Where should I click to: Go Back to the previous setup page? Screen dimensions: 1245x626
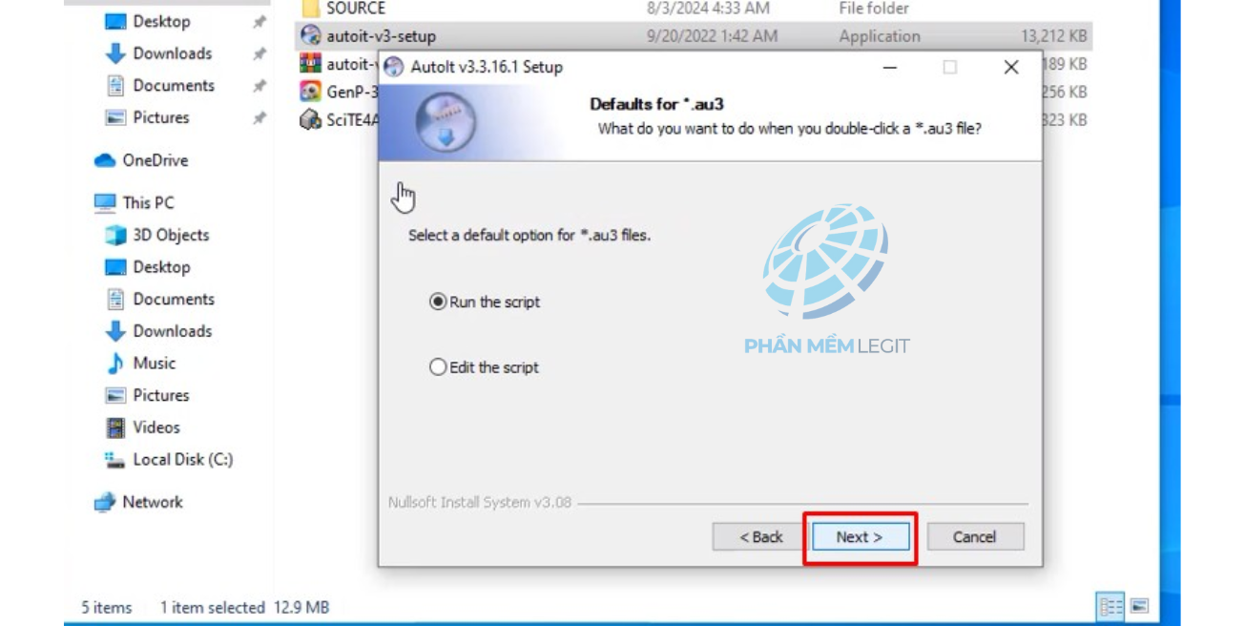coord(760,537)
